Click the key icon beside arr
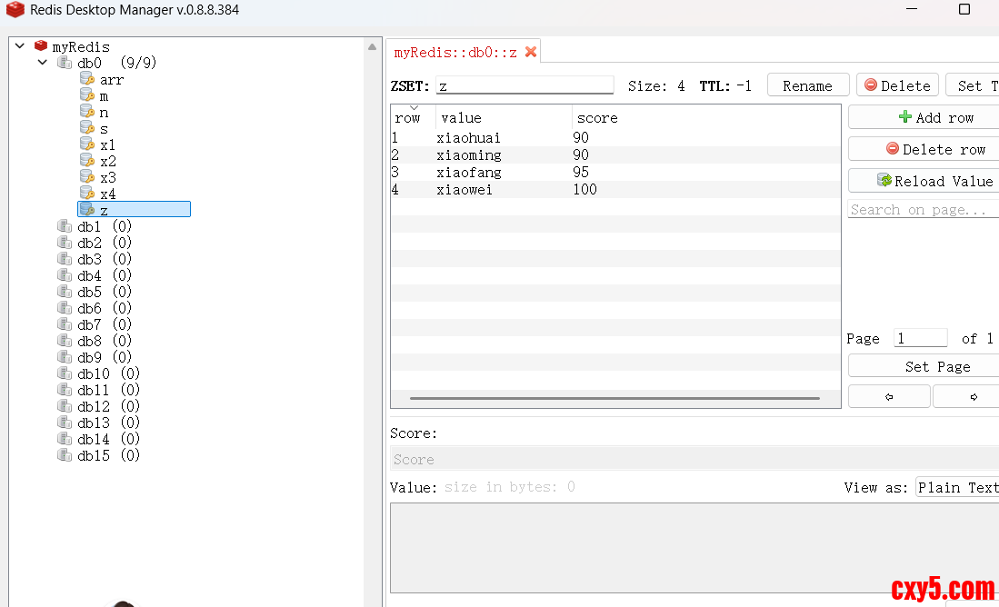The height and width of the screenshot is (607, 999). pos(87,80)
